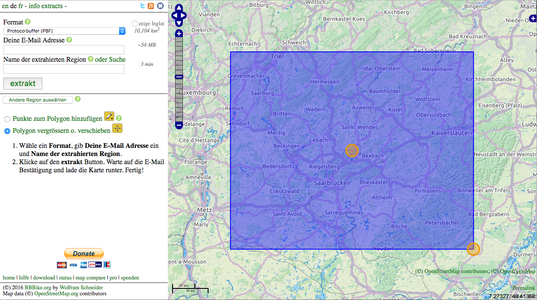Pan the map east with the right arrow
The width and height of the screenshot is (537, 300).
[184, 16]
